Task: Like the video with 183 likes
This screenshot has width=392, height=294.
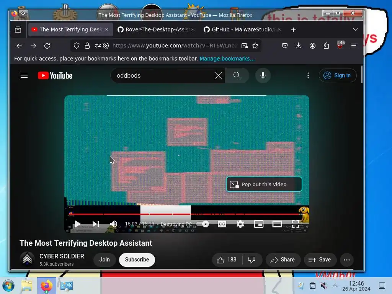Action: pos(227,260)
